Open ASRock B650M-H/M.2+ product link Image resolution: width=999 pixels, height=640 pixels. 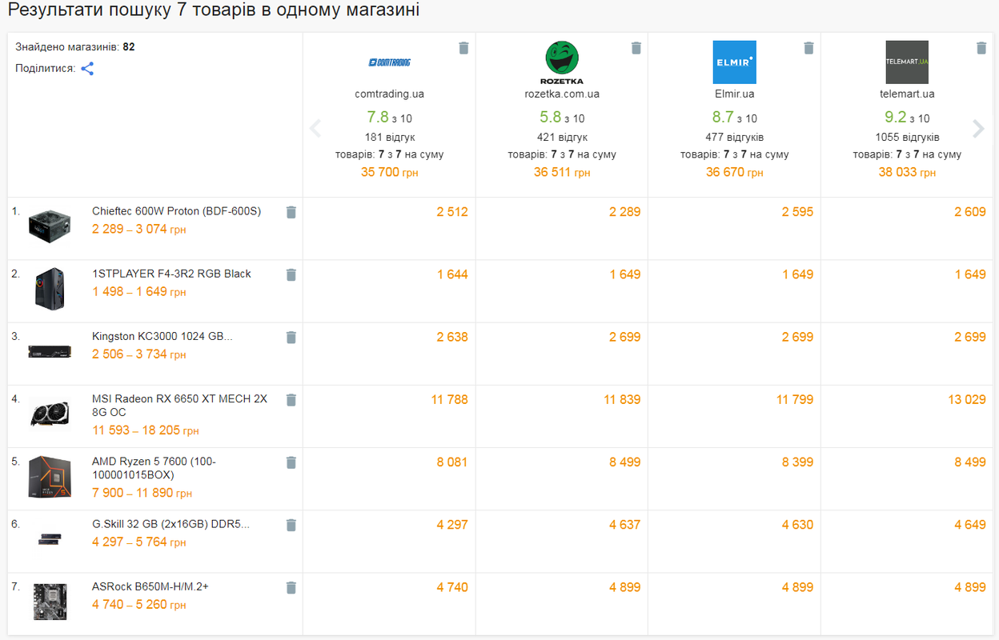[x=150, y=586]
